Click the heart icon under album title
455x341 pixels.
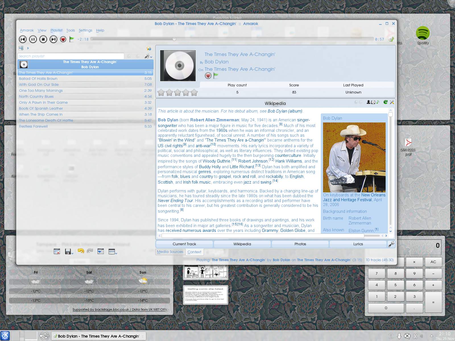pyautogui.click(x=208, y=76)
